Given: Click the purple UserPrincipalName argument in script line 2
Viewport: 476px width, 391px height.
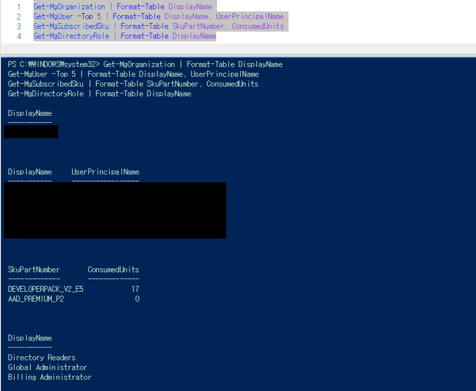Looking at the screenshot, I should click(x=250, y=17).
